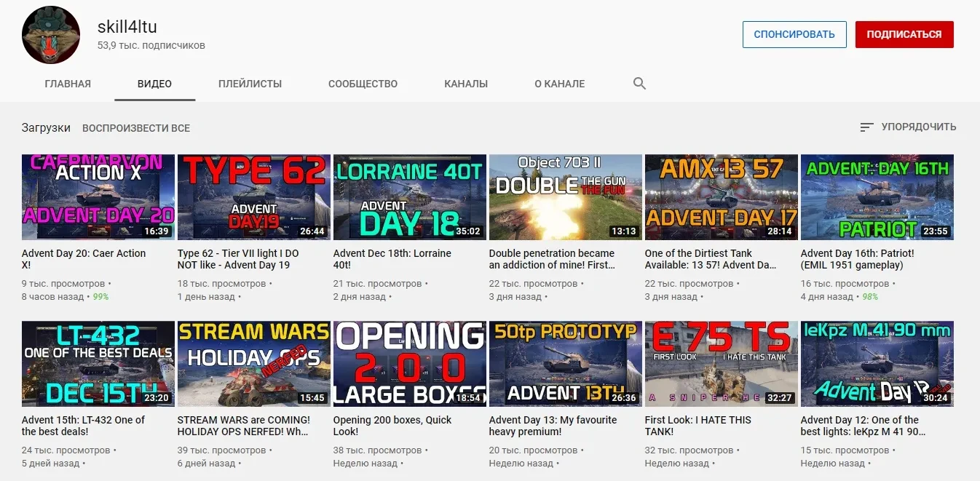Click the E 75 TS video thumbnail
980x481 pixels.
(x=721, y=363)
